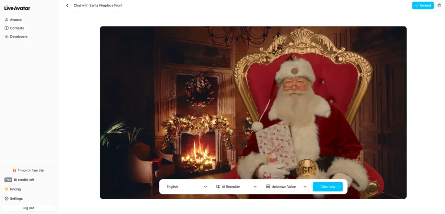Click the Contexts book icon
The height and width of the screenshot is (214, 445).
click(7, 28)
